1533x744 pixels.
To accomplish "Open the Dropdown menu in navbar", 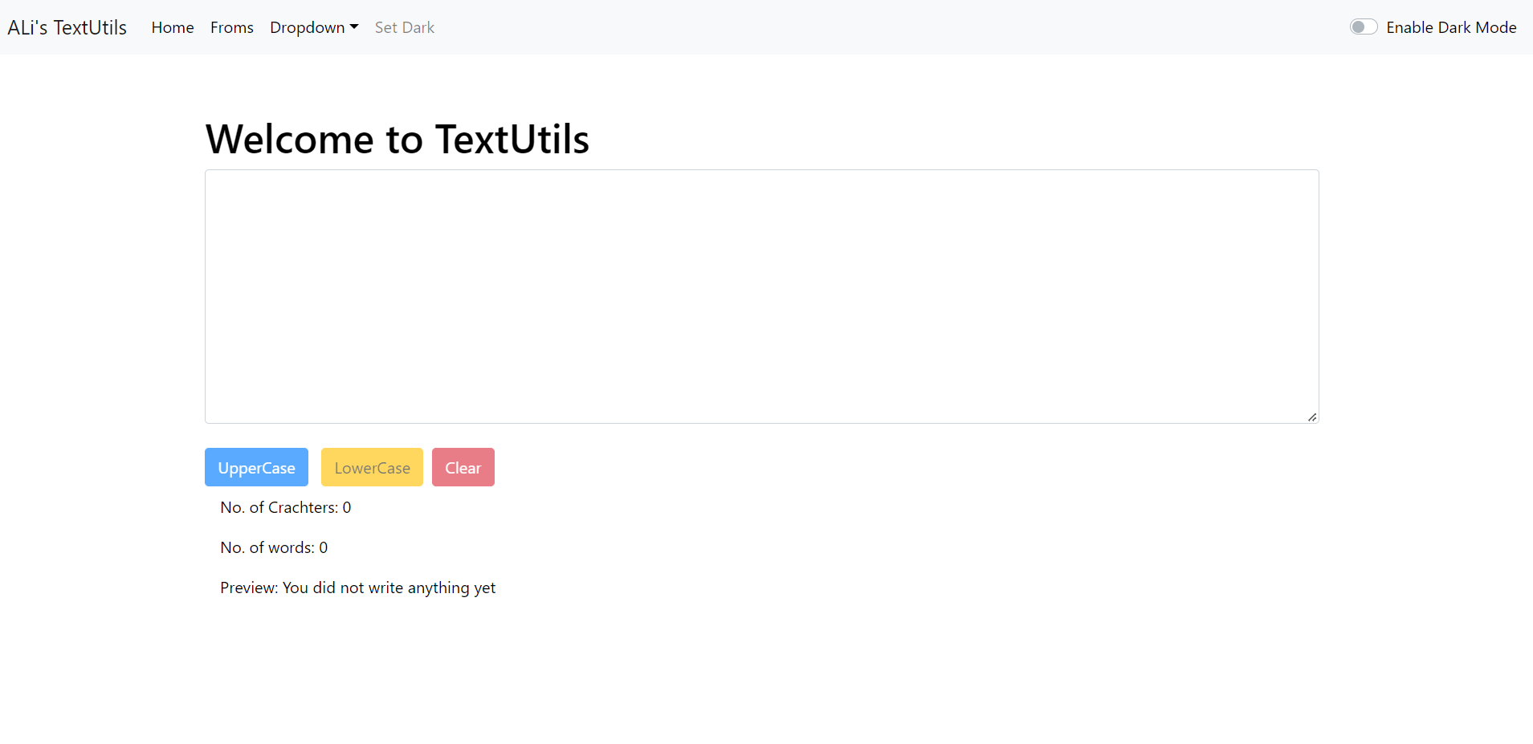I will [x=308, y=27].
